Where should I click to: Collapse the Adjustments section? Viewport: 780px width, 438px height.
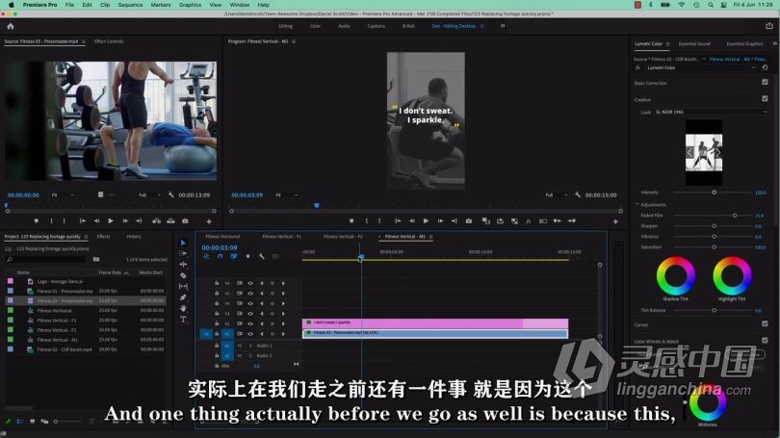637,204
